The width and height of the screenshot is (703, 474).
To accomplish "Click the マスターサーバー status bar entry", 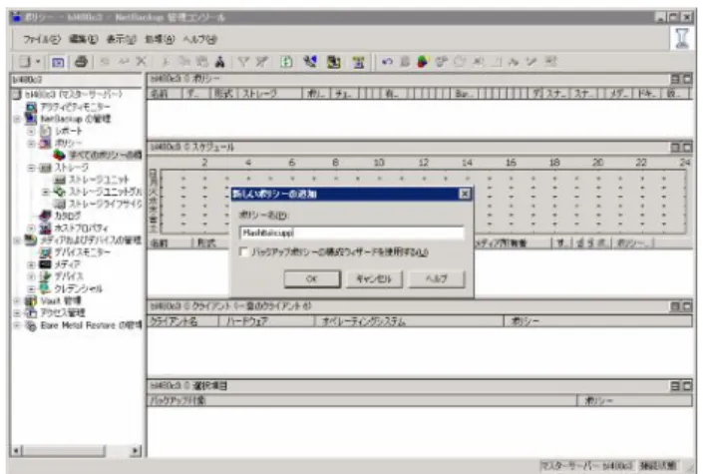I will (586, 465).
